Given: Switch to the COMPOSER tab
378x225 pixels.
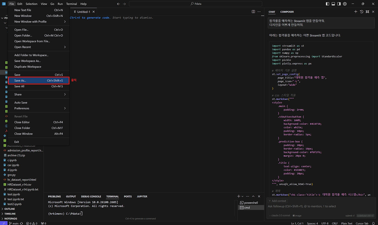Looking at the screenshot, I should 287,12.
